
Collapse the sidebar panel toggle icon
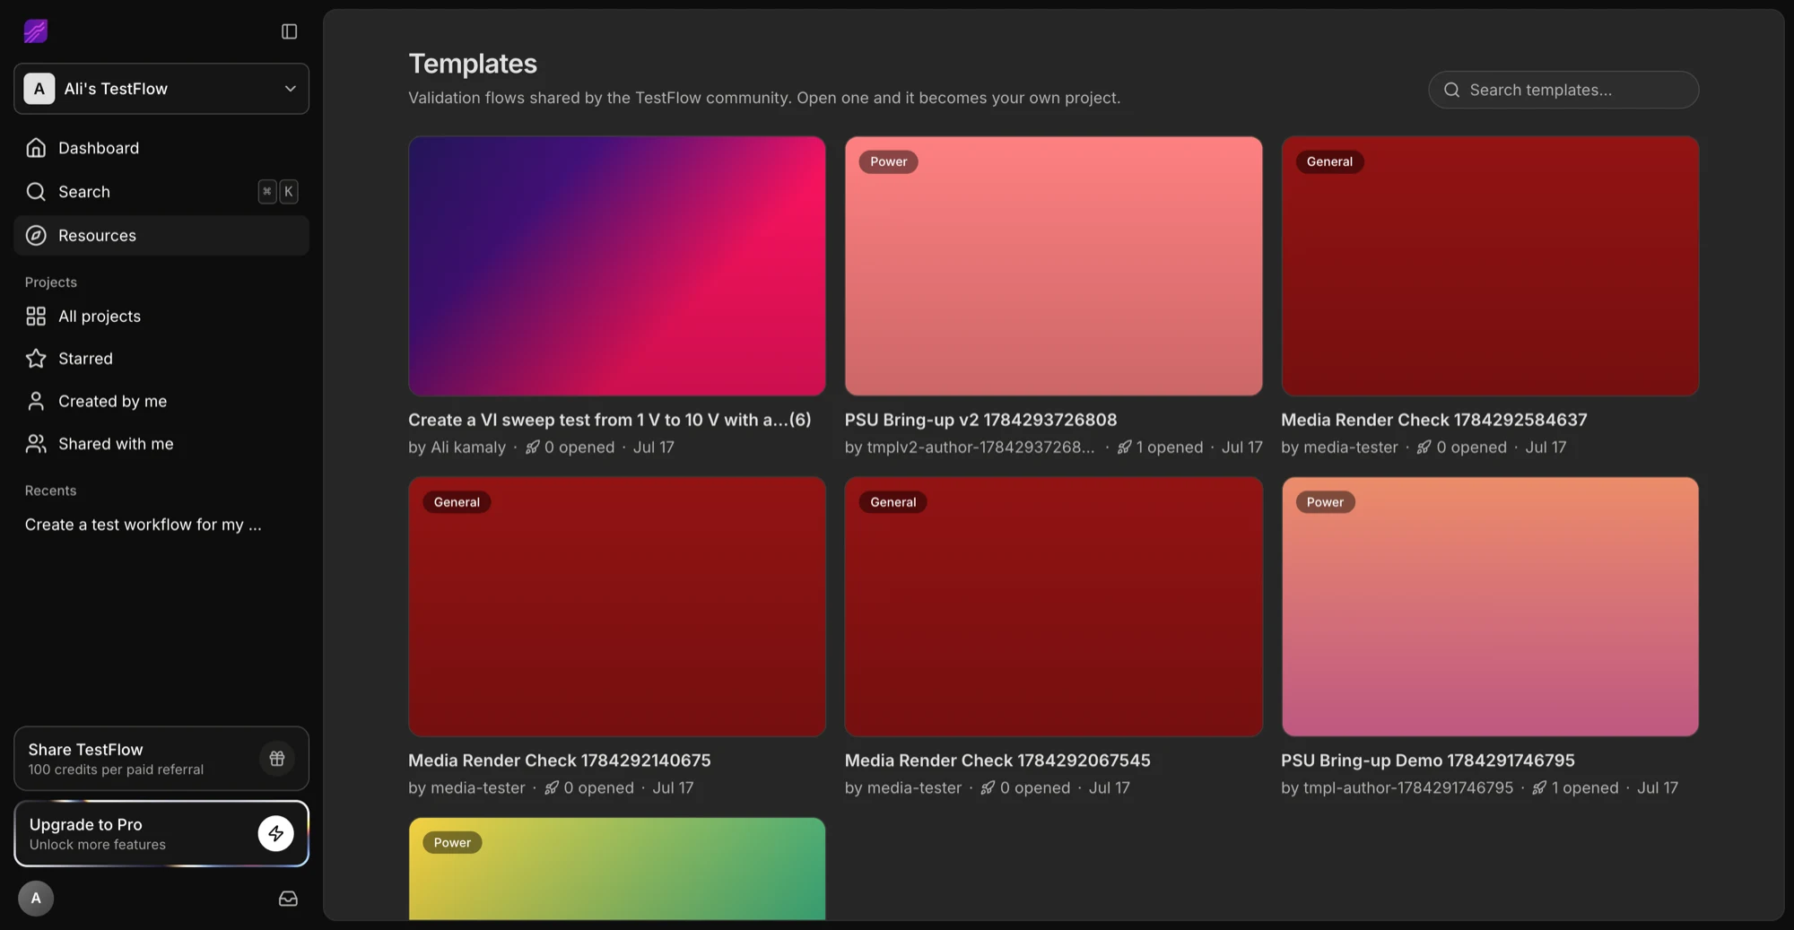pos(289,31)
